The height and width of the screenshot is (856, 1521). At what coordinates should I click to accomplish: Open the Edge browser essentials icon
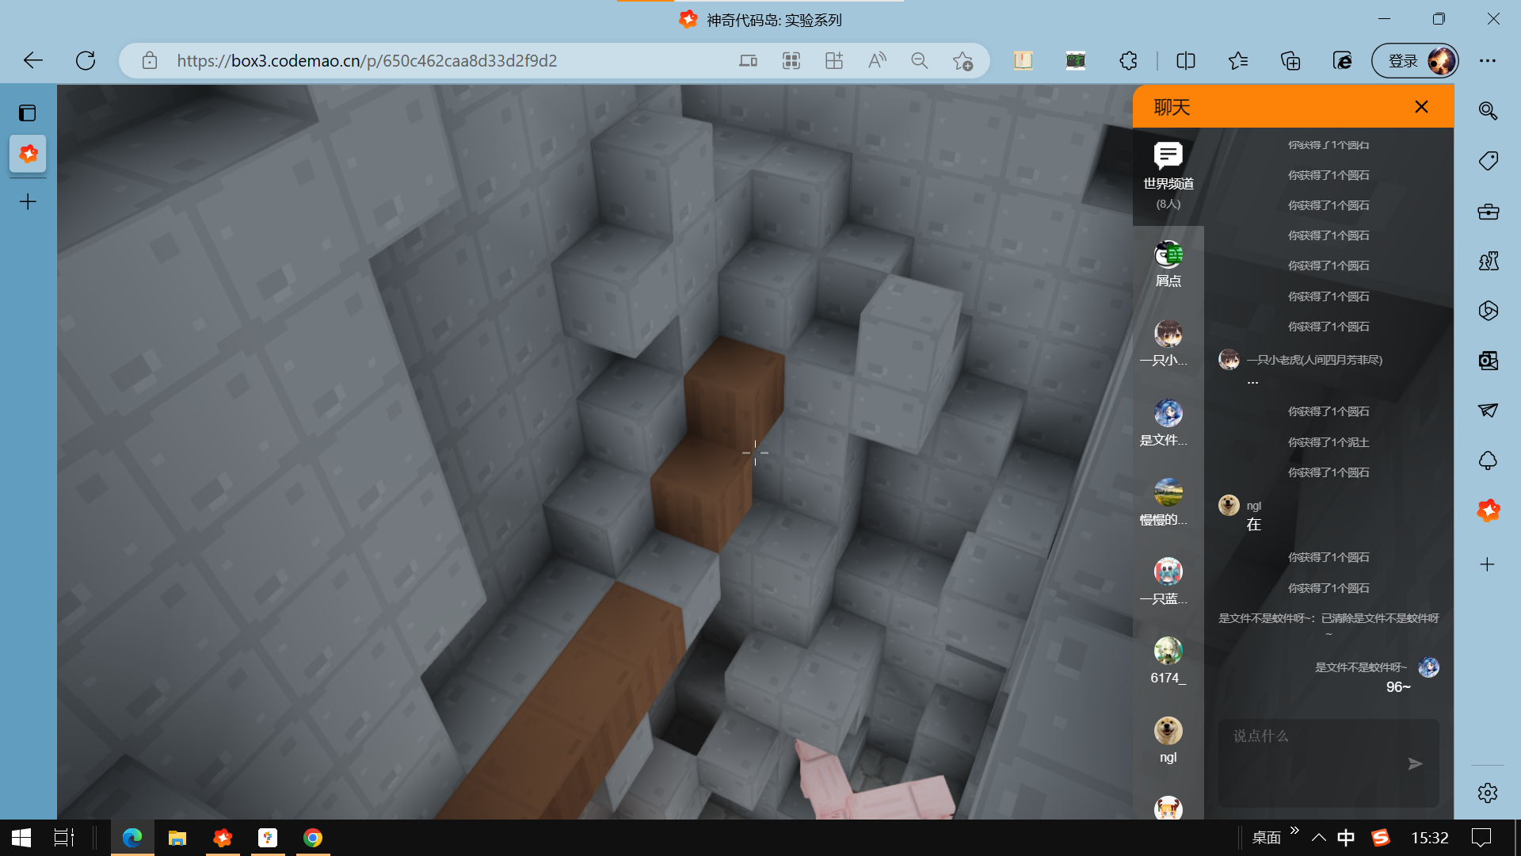tap(1343, 60)
